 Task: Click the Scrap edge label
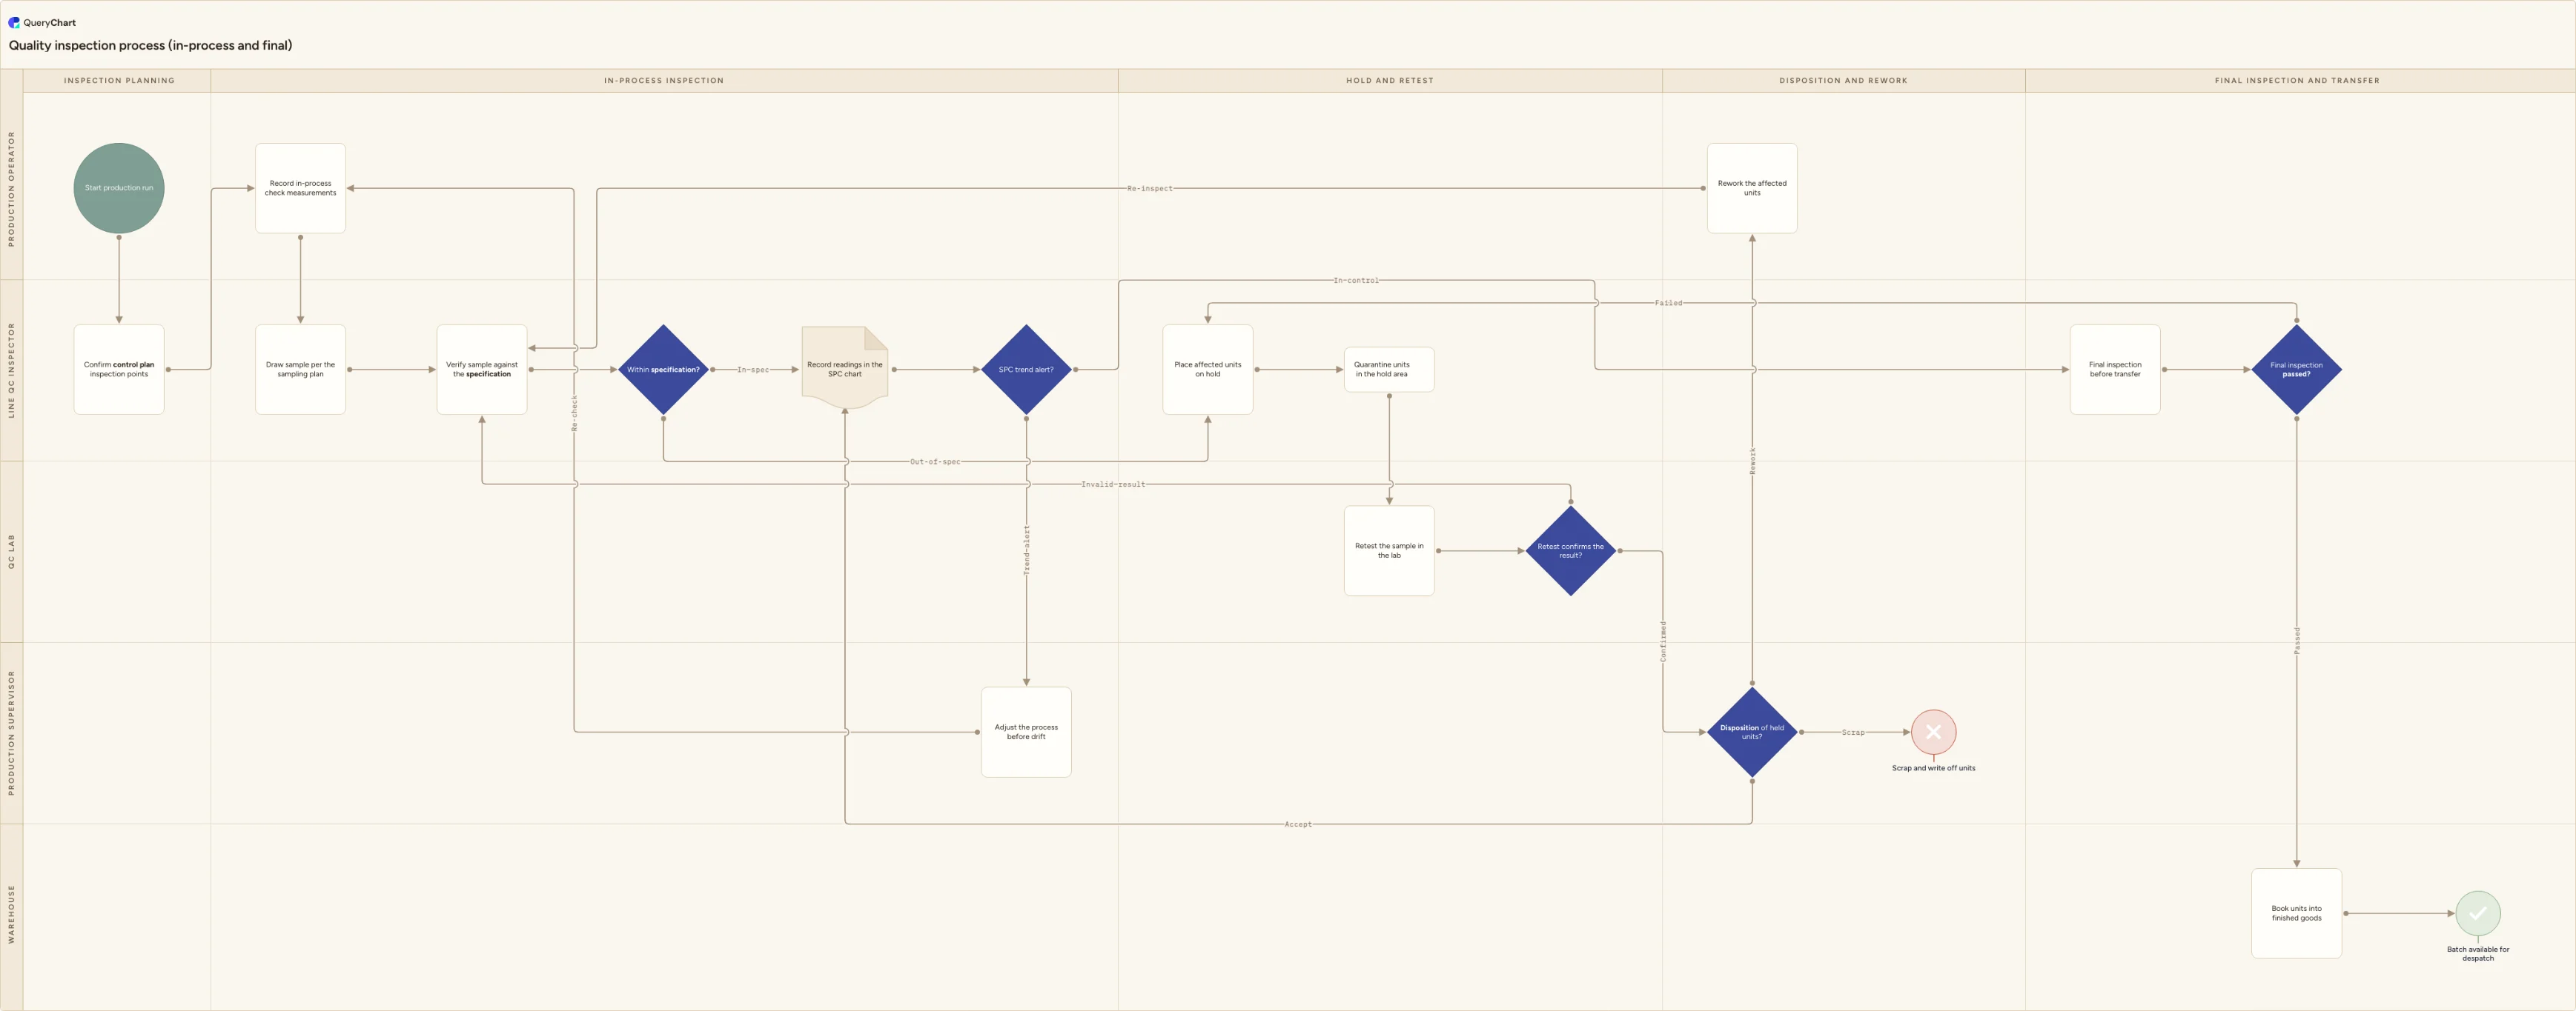(1853, 733)
